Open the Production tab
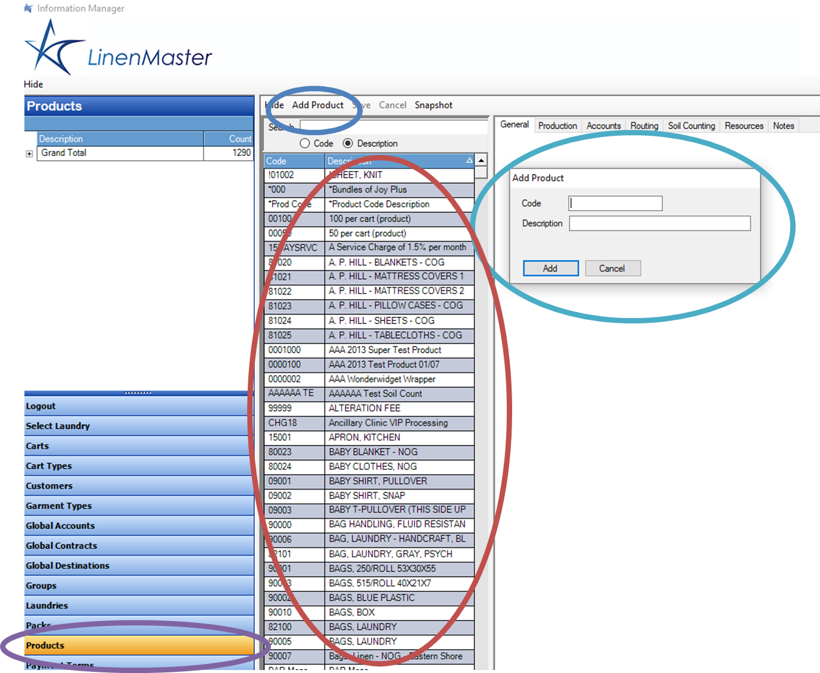The height and width of the screenshot is (673, 820). pyautogui.click(x=557, y=126)
